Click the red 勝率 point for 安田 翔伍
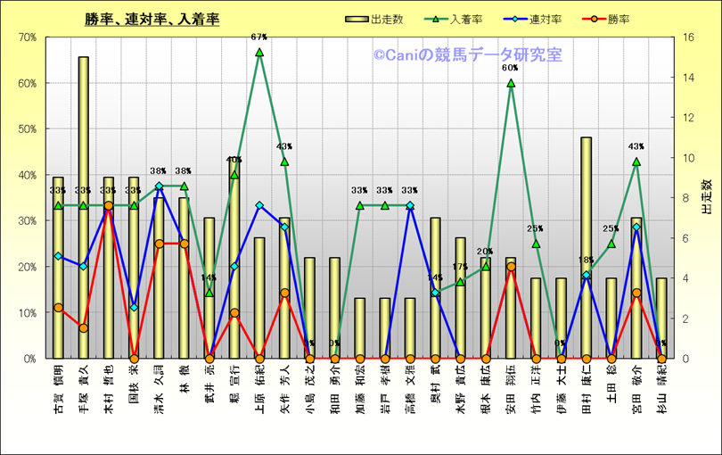This screenshot has width=722, height=455. [x=511, y=267]
